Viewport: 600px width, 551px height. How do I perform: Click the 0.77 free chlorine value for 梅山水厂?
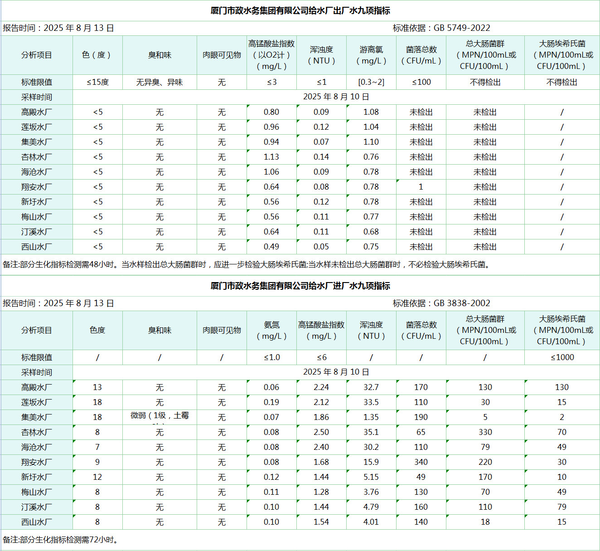tap(371, 217)
